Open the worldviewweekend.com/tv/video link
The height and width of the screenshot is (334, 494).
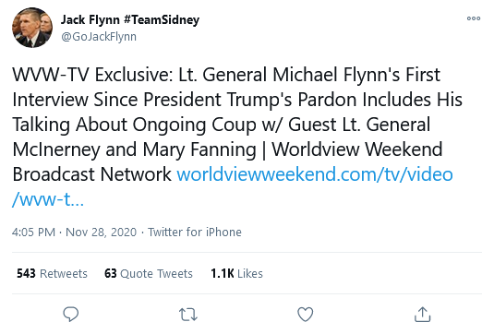coord(315,174)
